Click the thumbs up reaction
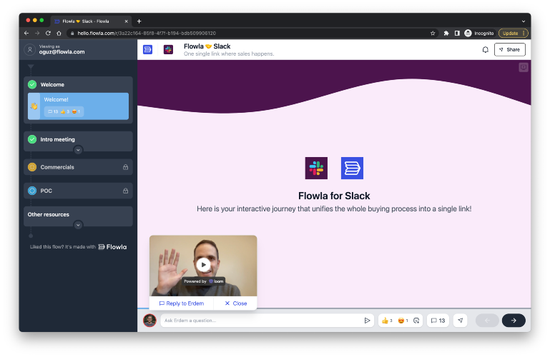Viewport: 550px width, 357px height. (x=386, y=321)
